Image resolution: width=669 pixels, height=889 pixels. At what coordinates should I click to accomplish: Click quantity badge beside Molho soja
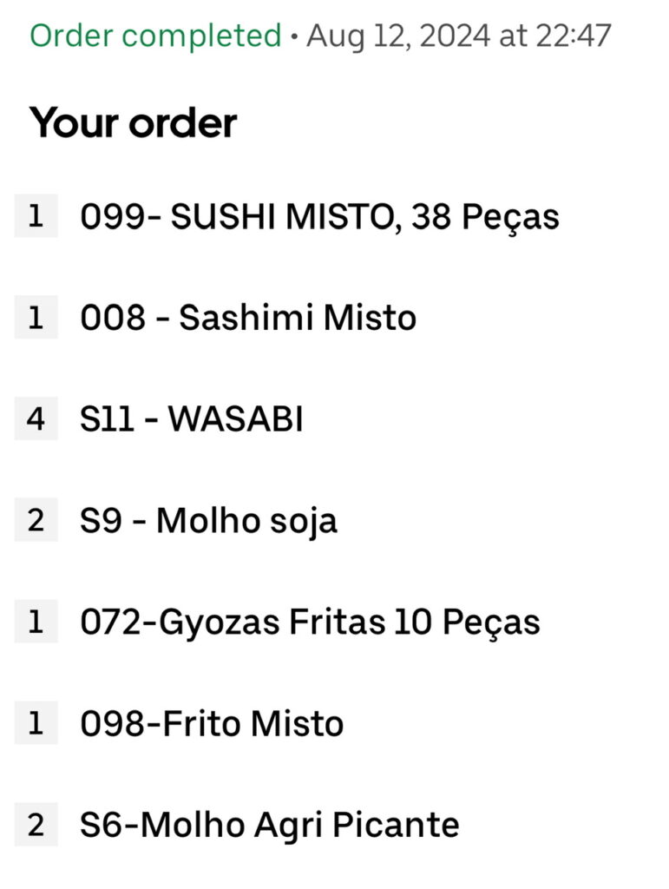[36, 521]
